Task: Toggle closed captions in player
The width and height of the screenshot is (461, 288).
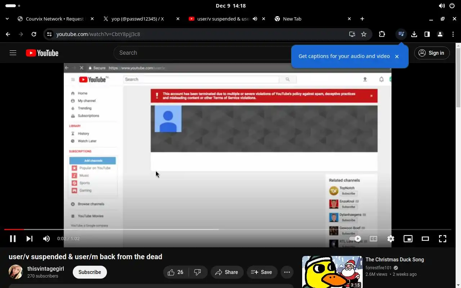Action: 373,239
